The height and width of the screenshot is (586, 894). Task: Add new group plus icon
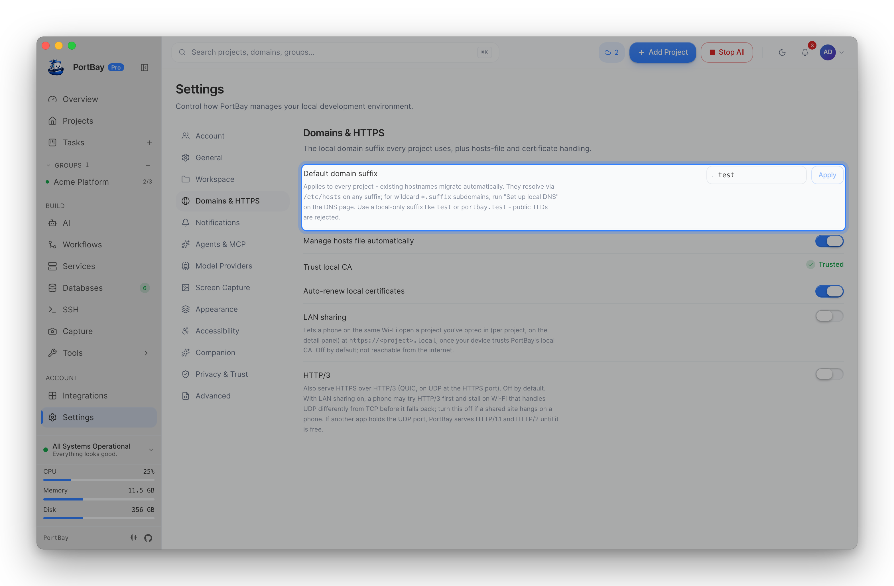[148, 165]
